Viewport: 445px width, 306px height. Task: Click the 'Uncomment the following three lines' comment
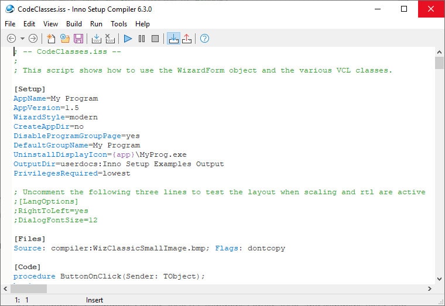pos(220,192)
